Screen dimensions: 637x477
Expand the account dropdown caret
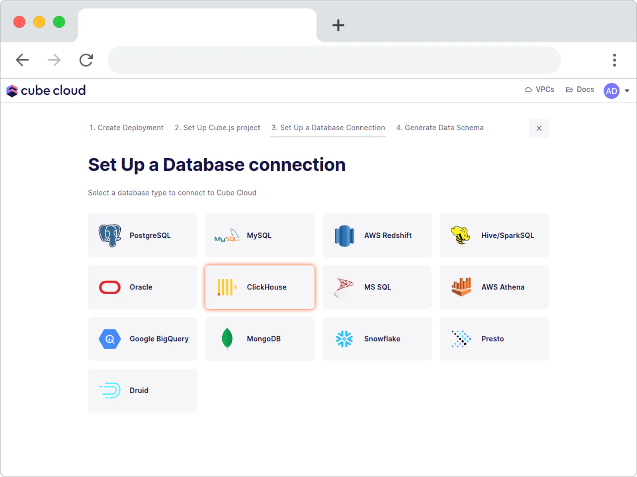pos(627,91)
